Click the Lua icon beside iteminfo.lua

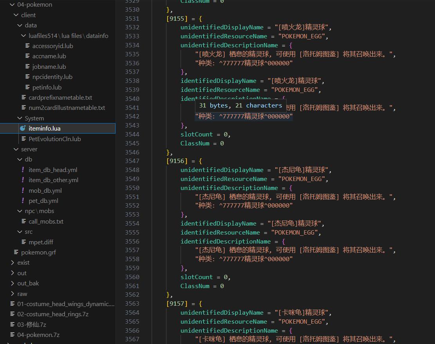(23, 128)
